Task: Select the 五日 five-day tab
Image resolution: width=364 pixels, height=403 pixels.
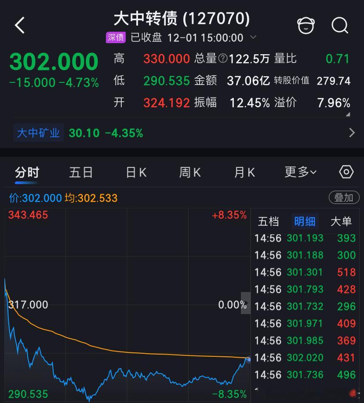Action: (81, 172)
